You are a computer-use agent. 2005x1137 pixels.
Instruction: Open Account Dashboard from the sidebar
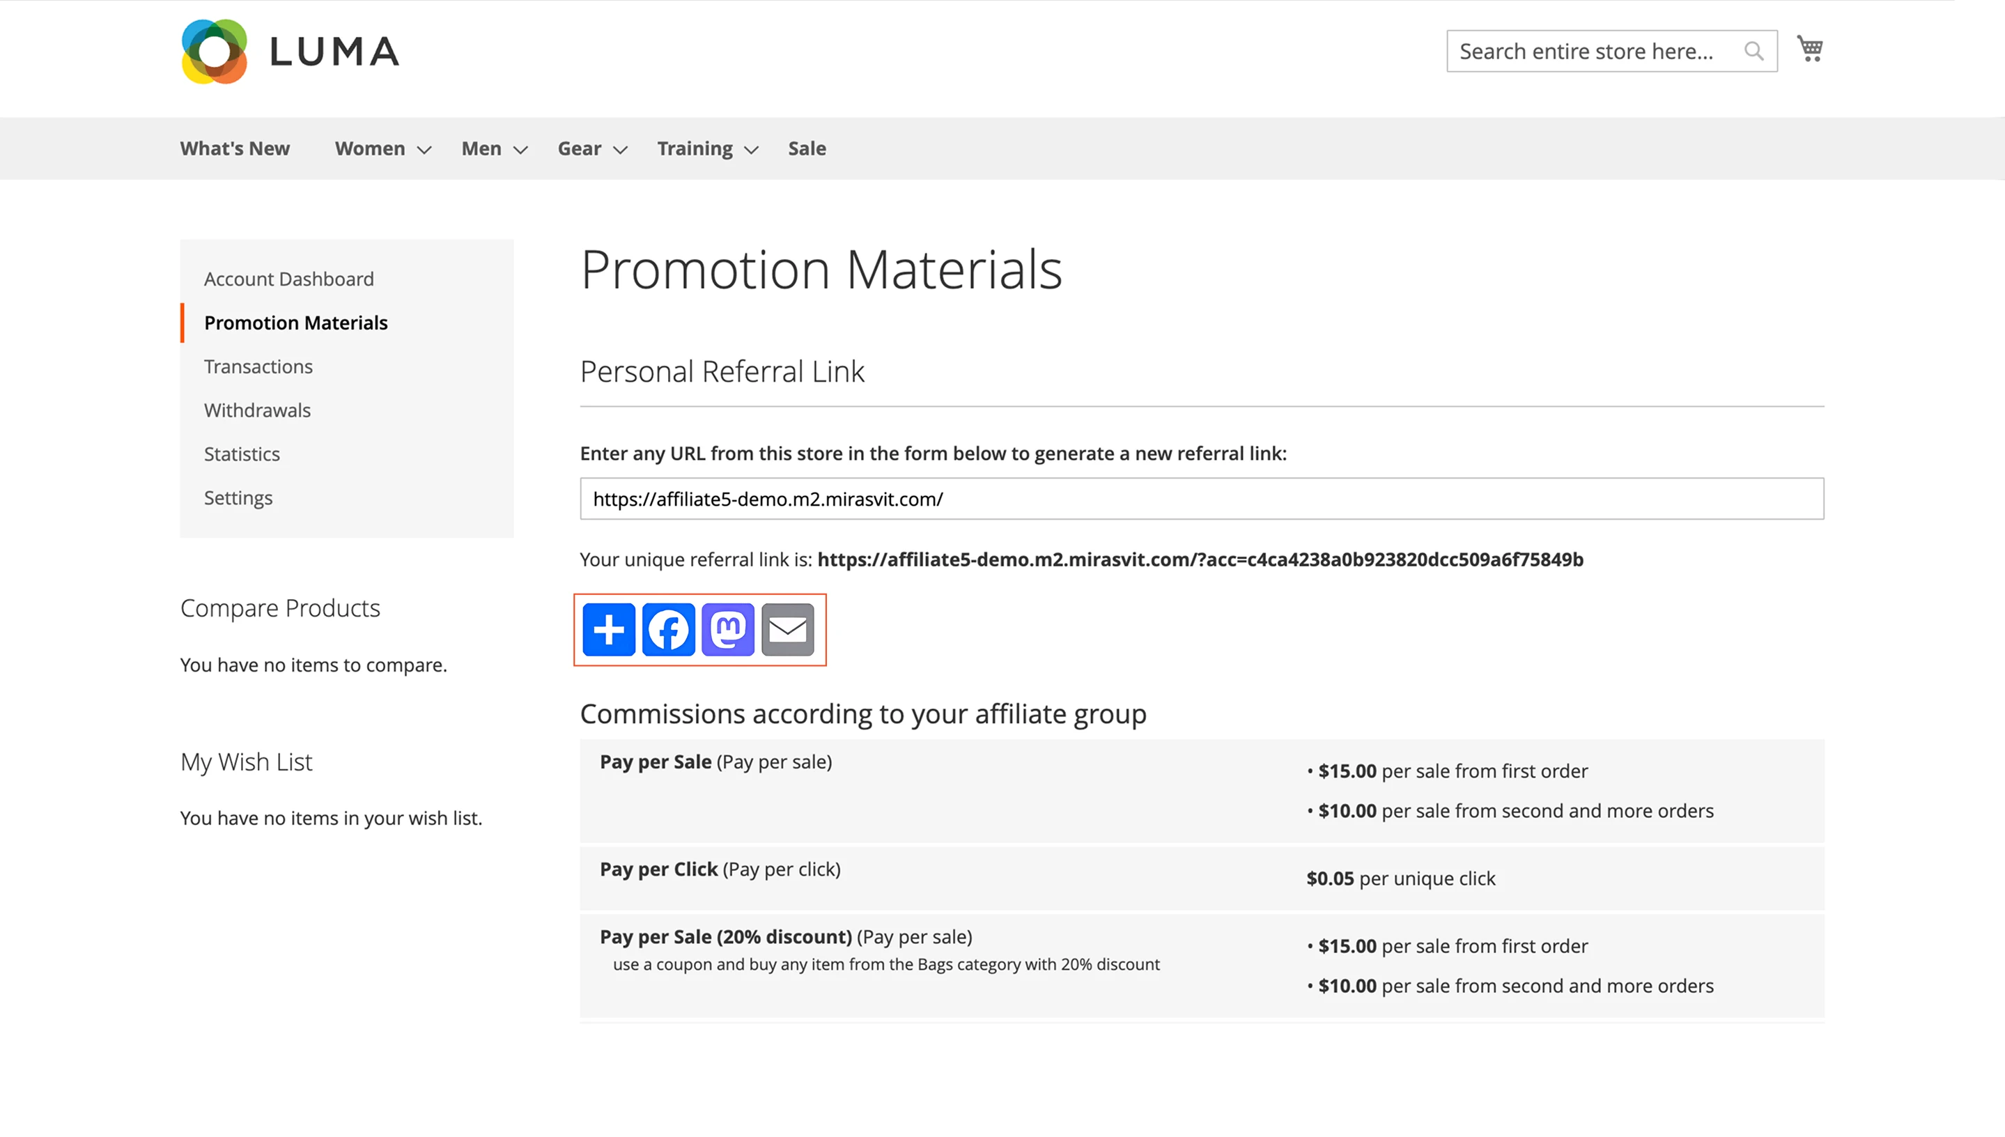coord(289,279)
